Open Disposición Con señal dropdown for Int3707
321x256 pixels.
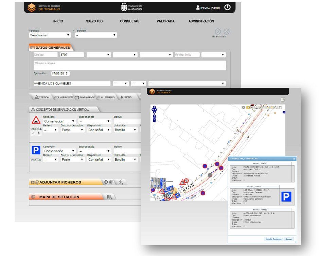99,159
